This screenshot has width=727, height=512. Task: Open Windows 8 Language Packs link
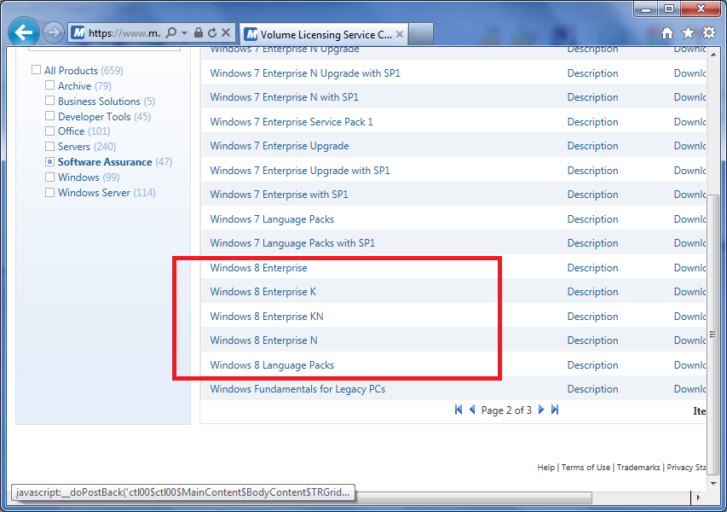(x=272, y=365)
